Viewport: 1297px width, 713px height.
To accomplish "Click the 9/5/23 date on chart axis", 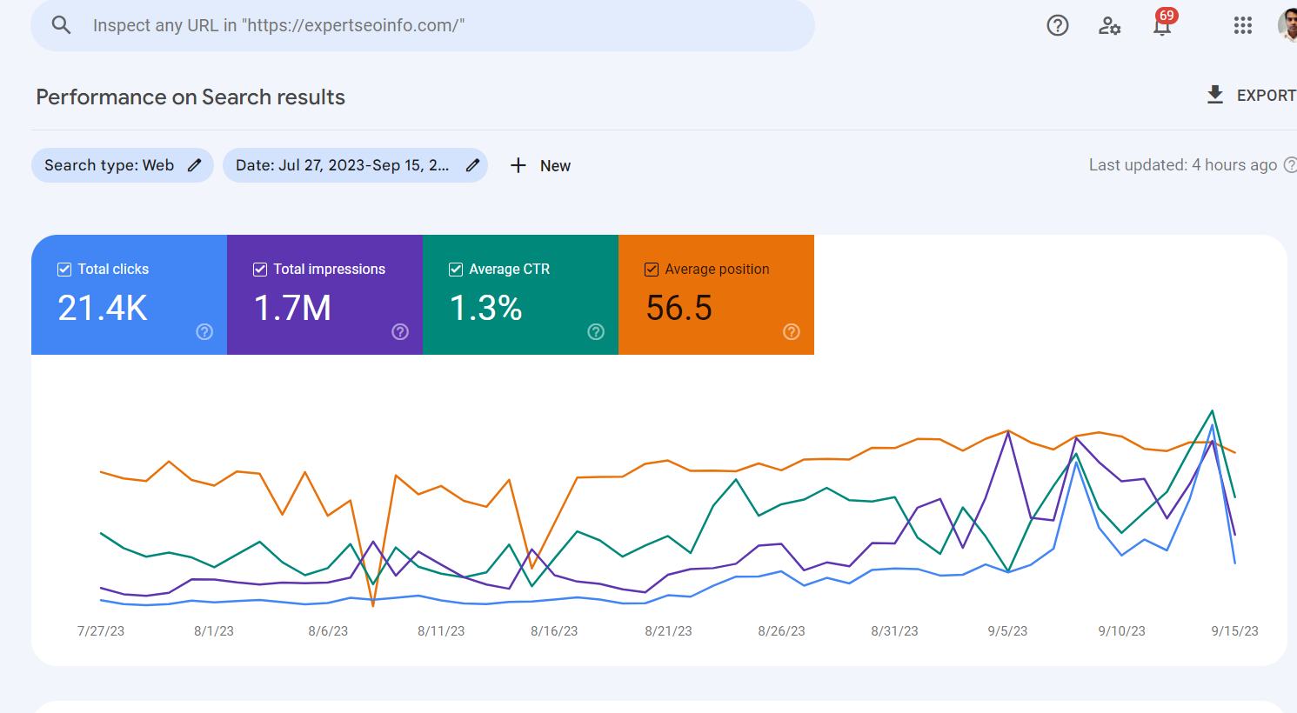I will 1007,631.
